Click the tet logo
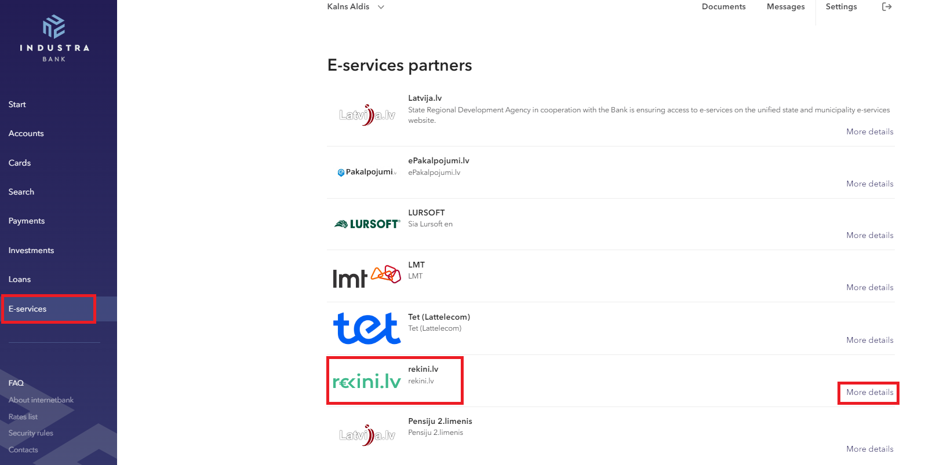 pyautogui.click(x=367, y=328)
